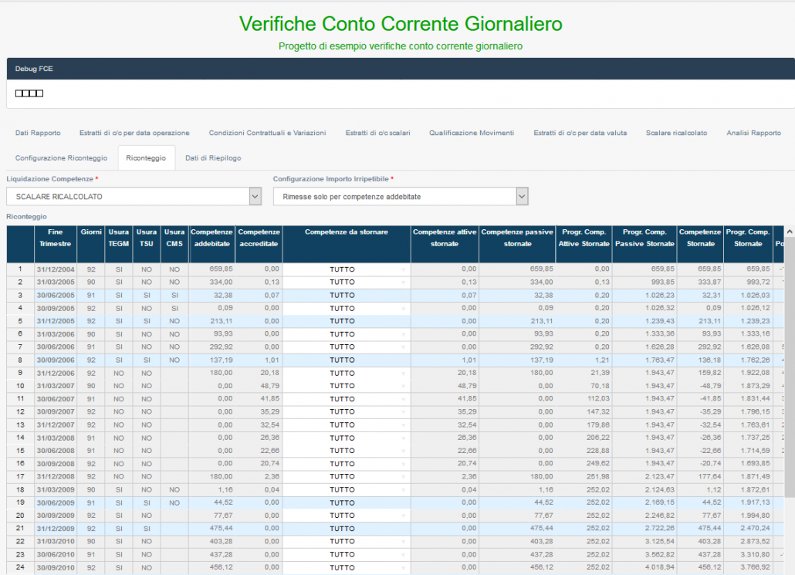Viewport: 795px width, 575px height.
Task: Select Condizioni Contrattuali e Variazioni tab
Action: [267, 133]
